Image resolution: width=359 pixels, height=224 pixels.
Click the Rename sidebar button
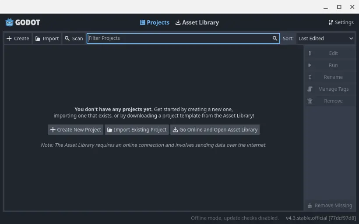coord(329,77)
